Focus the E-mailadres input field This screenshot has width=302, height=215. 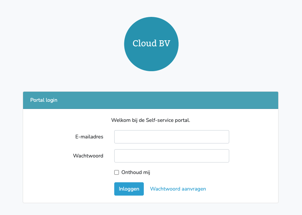point(172,137)
